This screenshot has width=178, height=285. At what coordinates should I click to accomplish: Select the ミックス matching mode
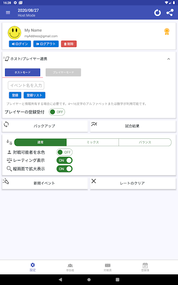click(x=93, y=142)
